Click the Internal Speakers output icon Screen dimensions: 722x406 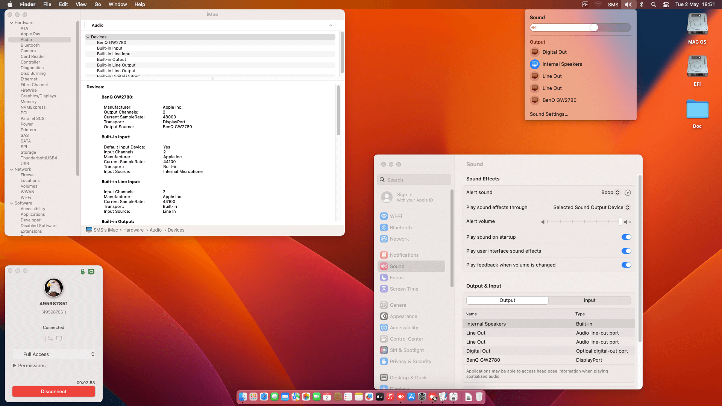[x=535, y=64]
